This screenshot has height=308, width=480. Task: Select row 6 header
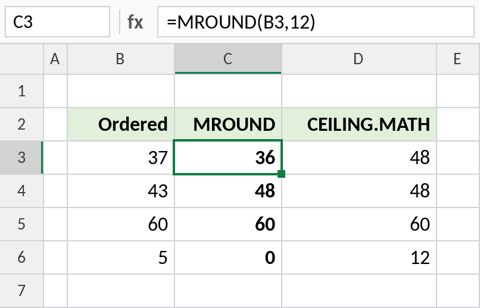tap(21, 257)
